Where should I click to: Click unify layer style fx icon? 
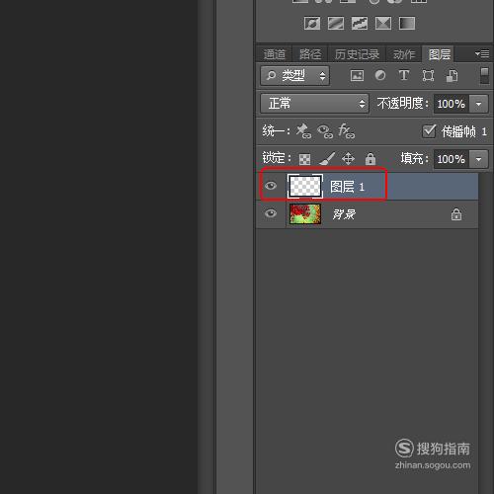pos(347,131)
